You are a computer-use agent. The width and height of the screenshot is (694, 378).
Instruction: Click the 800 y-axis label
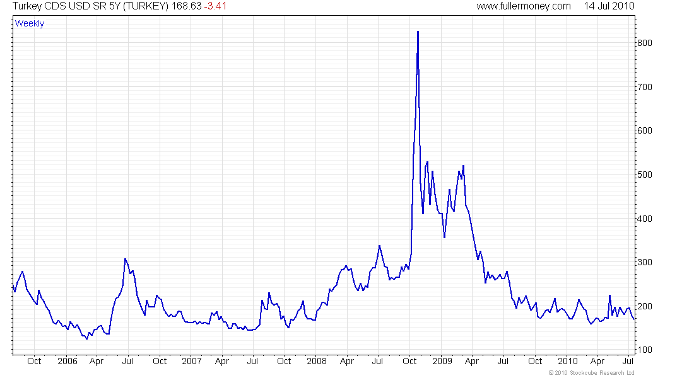click(x=644, y=43)
